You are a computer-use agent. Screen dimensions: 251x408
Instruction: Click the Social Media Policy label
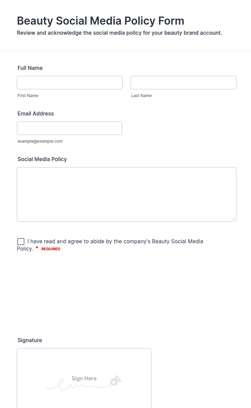pyautogui.click(x=42, y=159)
